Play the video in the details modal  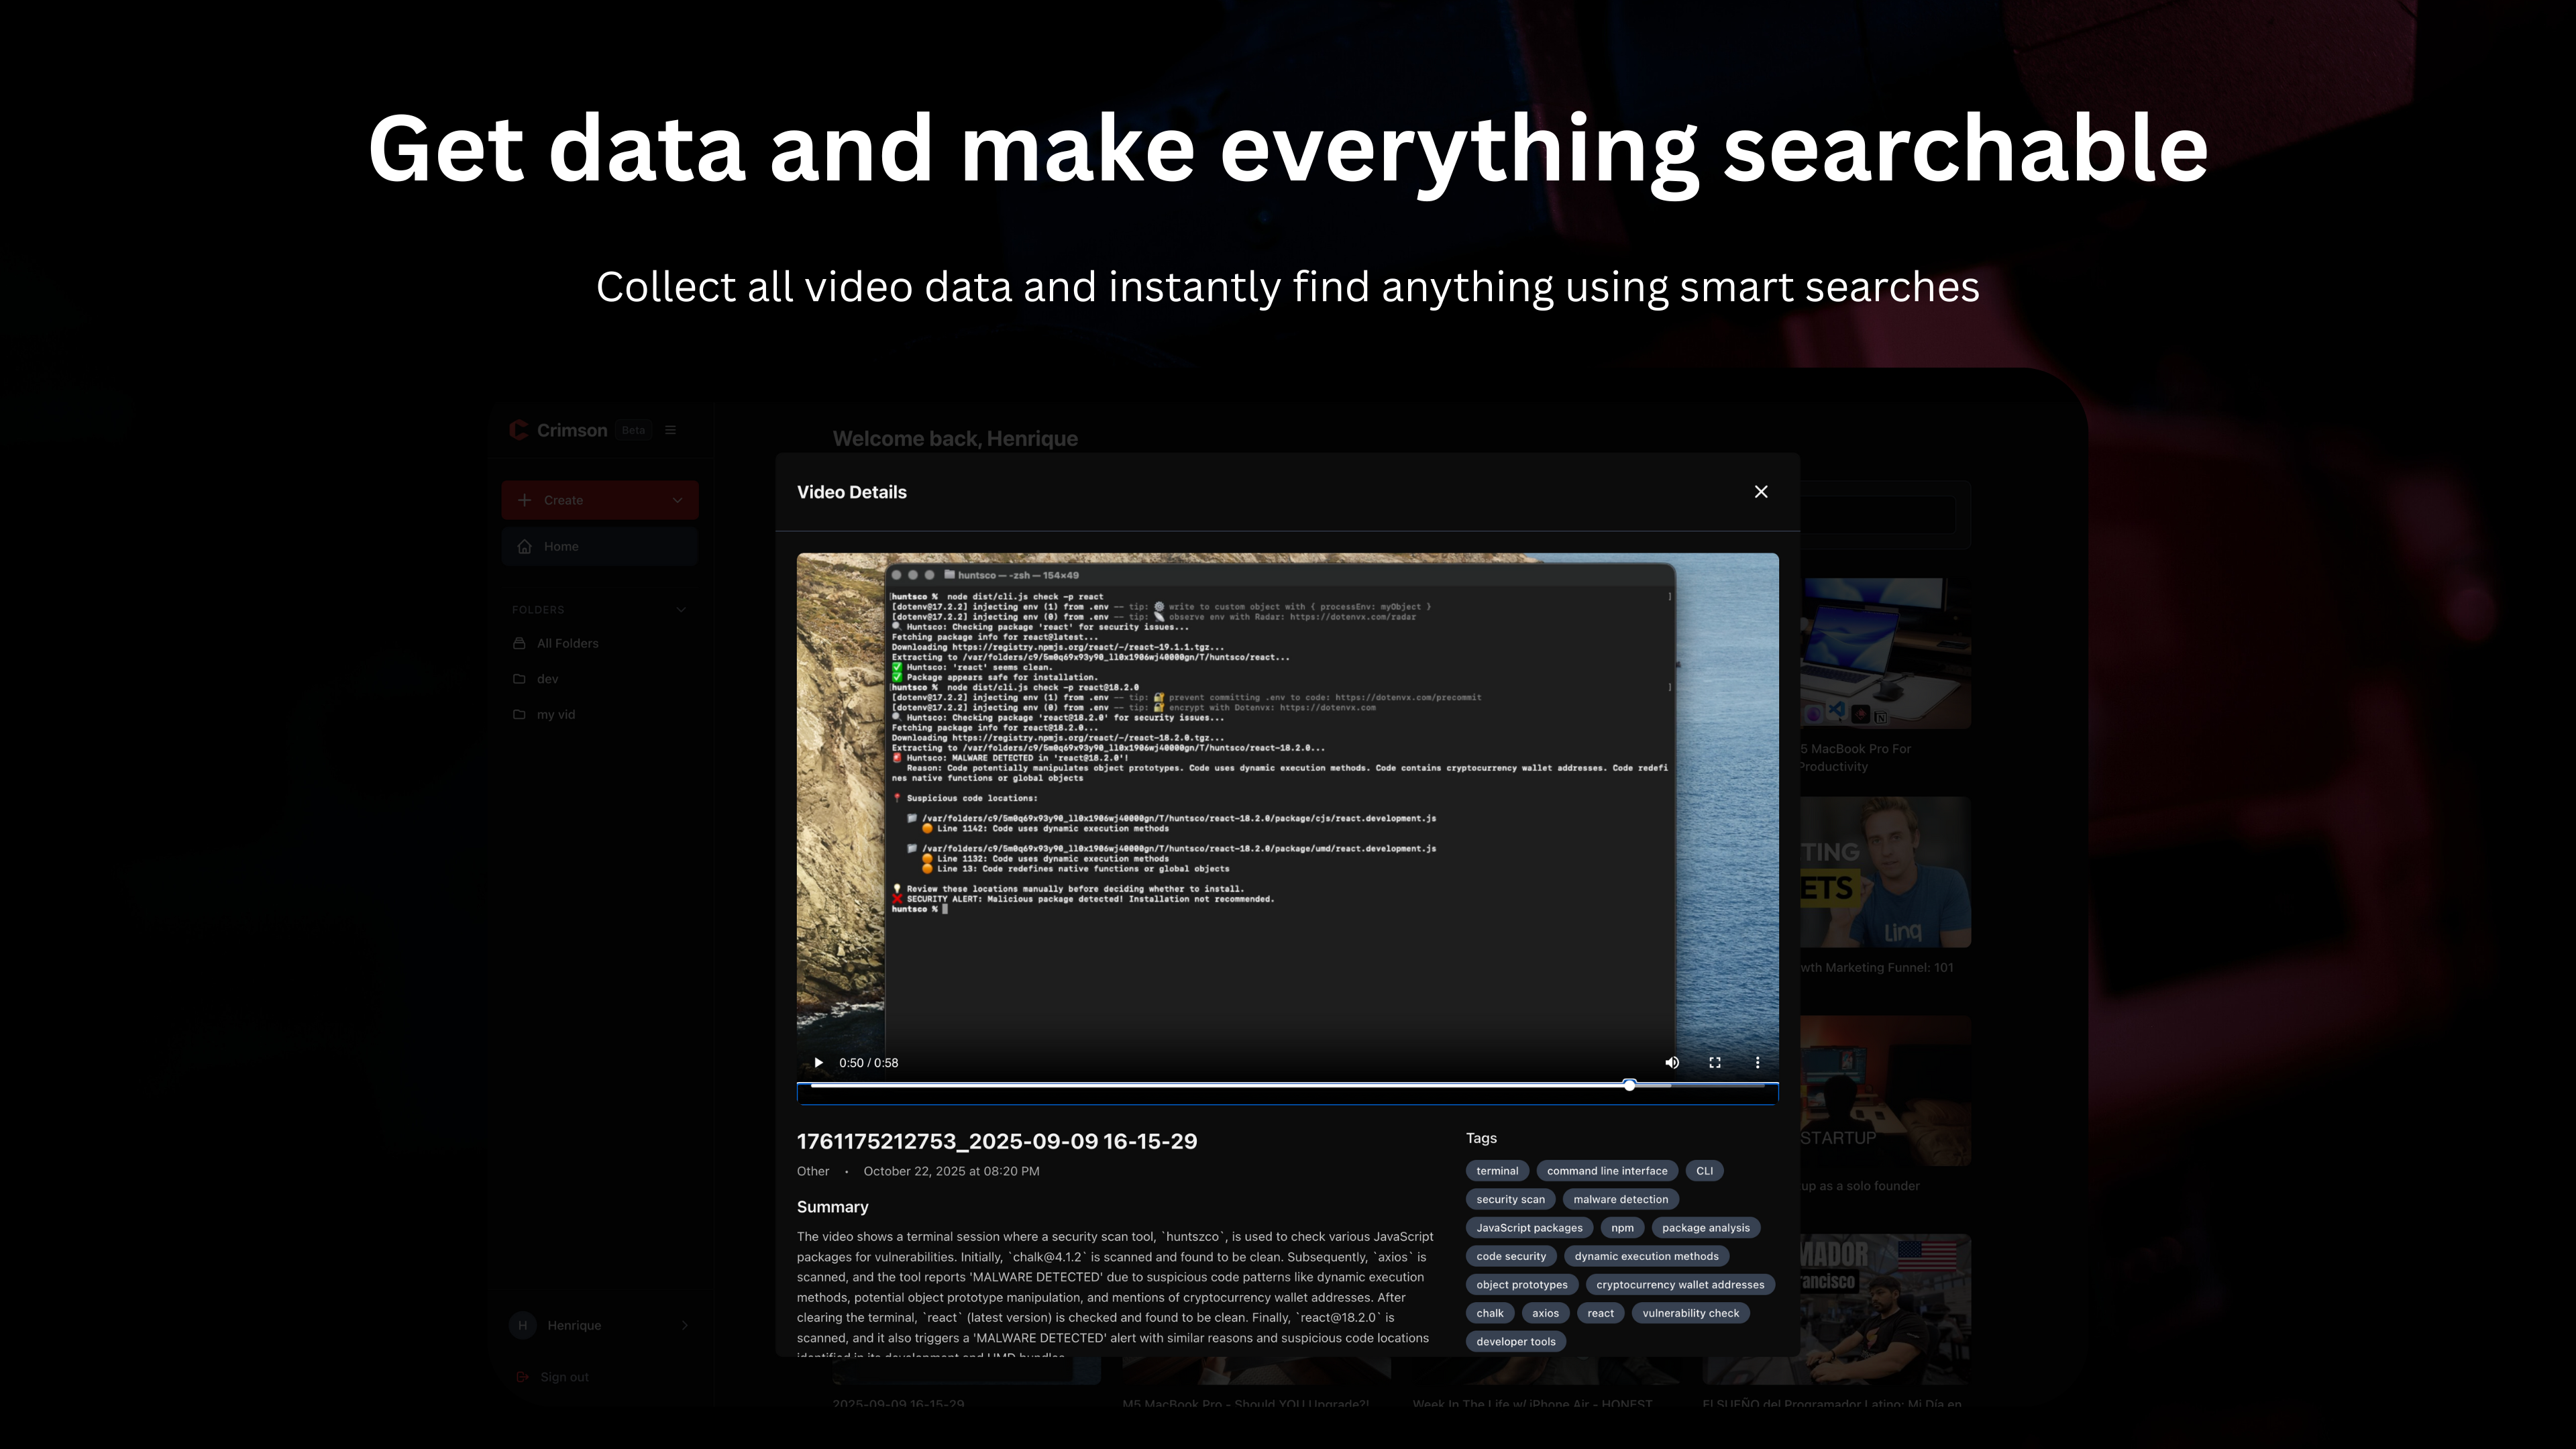point(818,1062)
